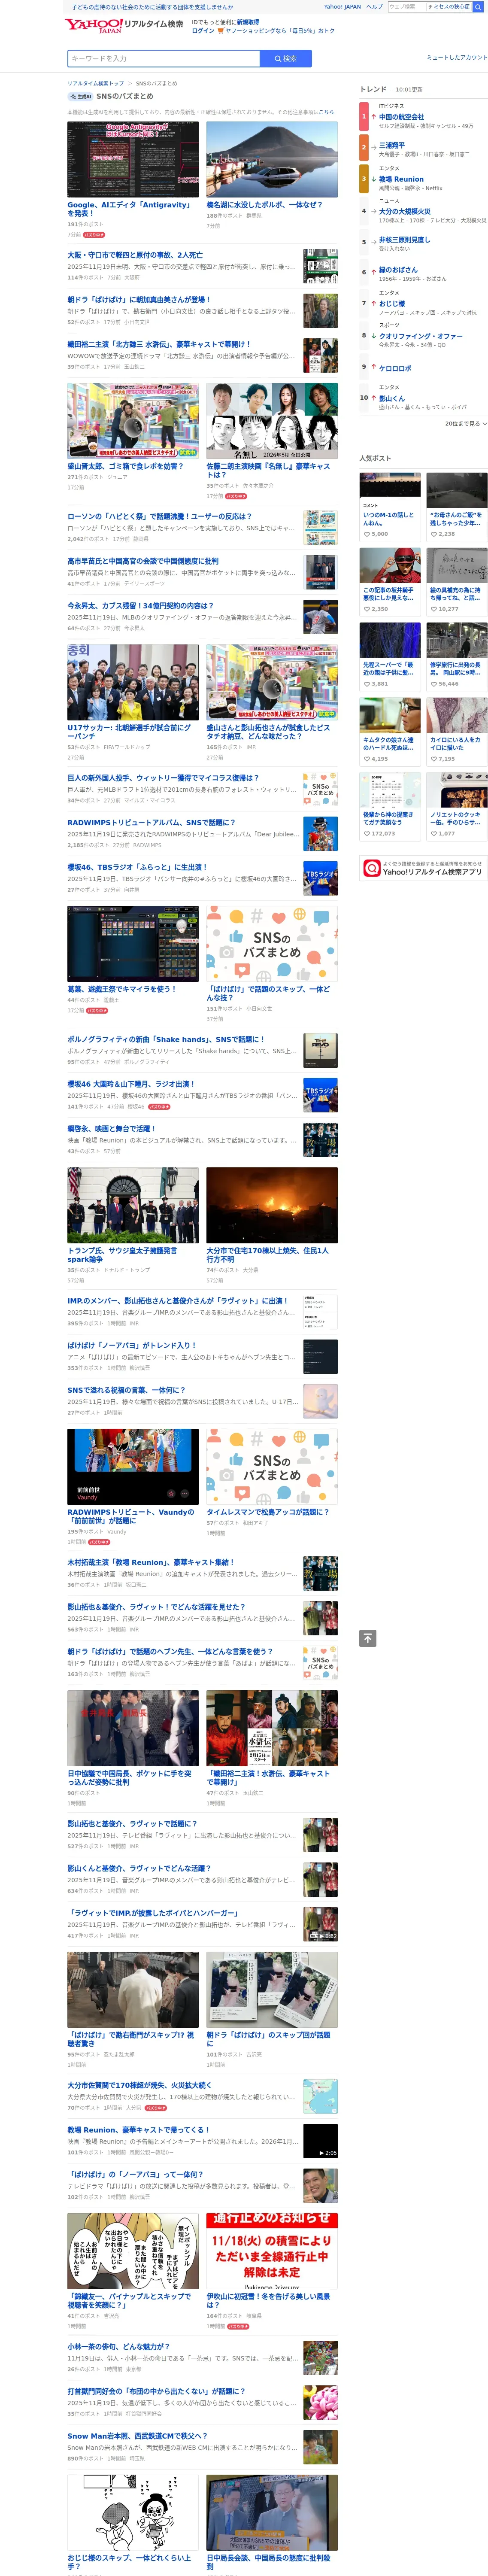Open the ヘルプ help link
The height and width of the screenshot is (2576, 488).
point(374,7)
